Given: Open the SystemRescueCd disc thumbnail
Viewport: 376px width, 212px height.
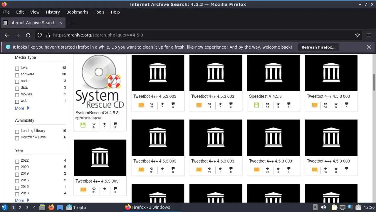Looking at the screenshot, I should [x=100, y=82].
